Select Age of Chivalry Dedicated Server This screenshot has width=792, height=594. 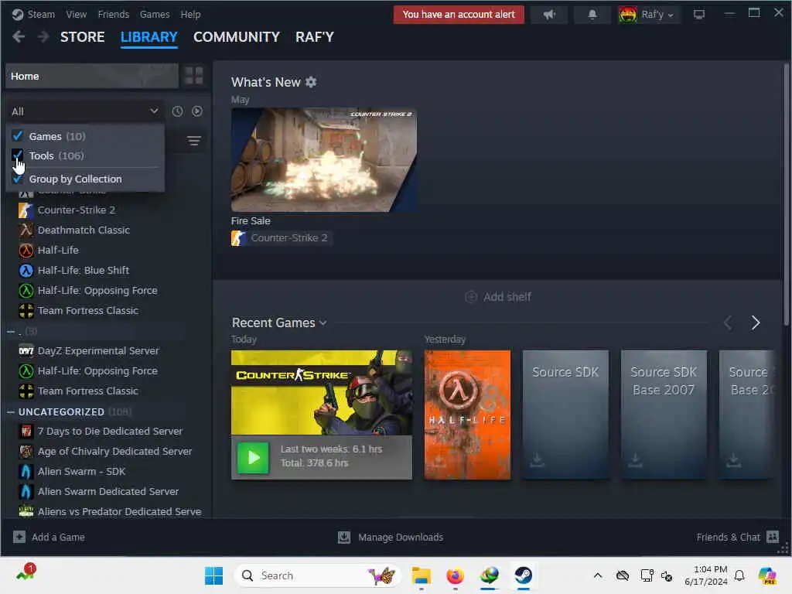[x=114, y=451]
